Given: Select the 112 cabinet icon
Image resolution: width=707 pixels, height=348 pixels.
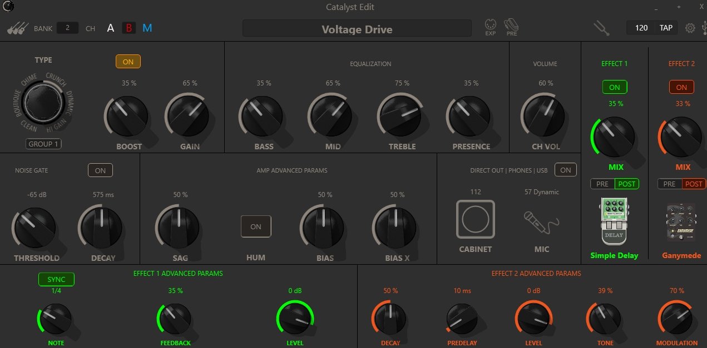Looking at the screenshot, I should [476, 219].
